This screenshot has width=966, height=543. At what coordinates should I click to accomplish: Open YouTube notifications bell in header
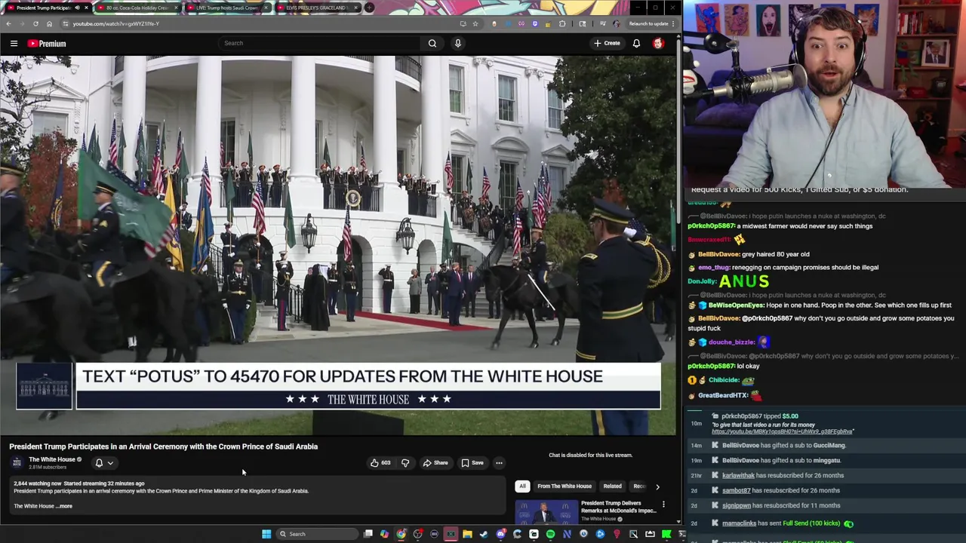pos(636,43)
